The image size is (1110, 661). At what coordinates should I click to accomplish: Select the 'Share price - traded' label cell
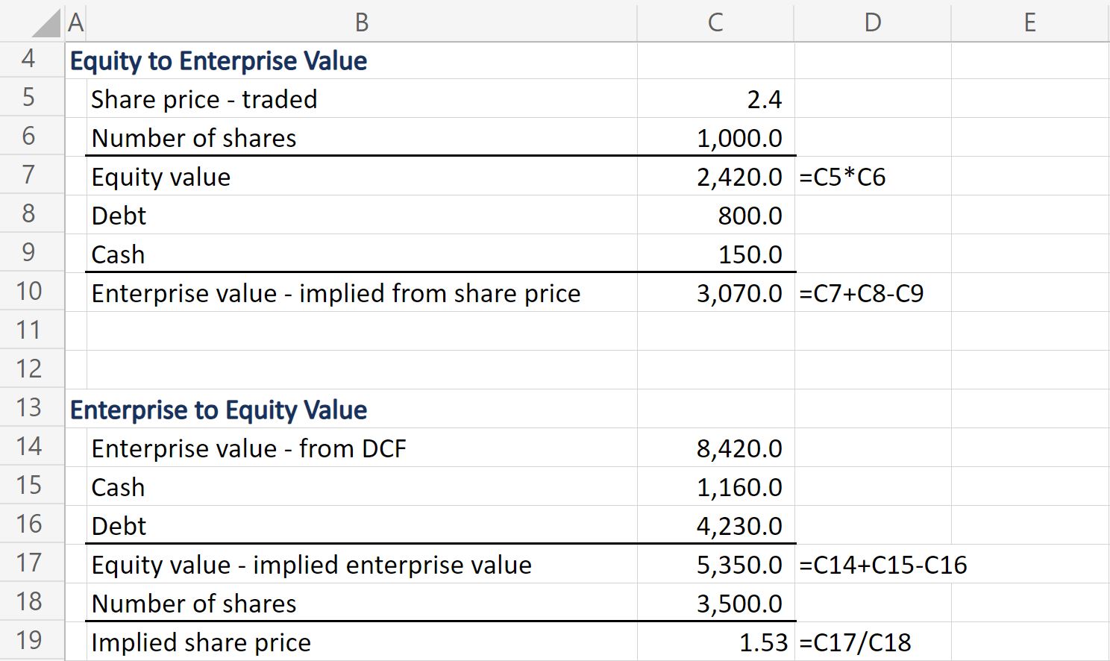204,100
